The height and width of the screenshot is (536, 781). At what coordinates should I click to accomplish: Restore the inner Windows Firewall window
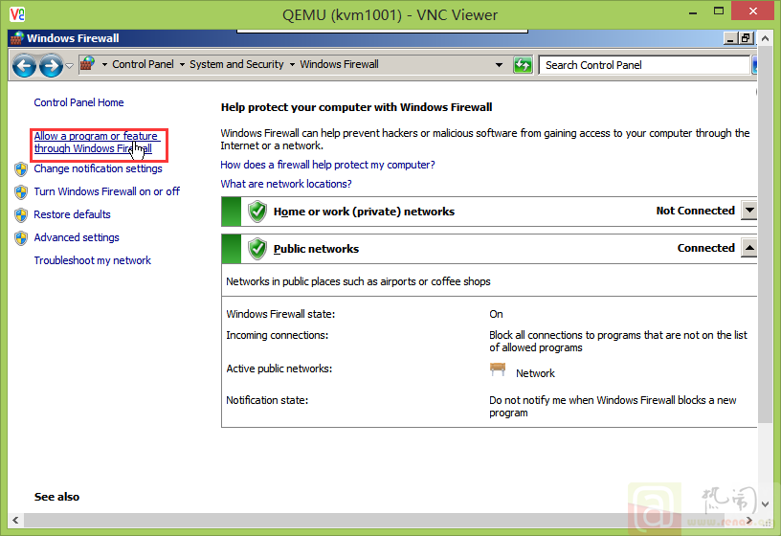[x=746, y=38]
